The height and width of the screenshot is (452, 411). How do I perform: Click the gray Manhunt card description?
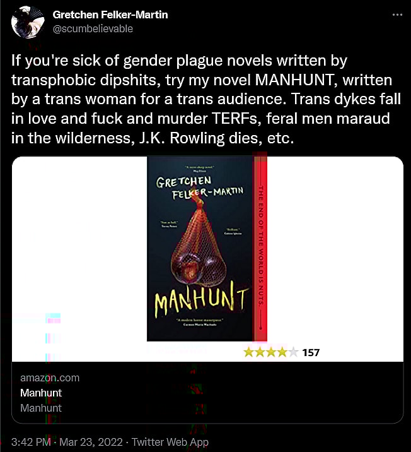41,408
